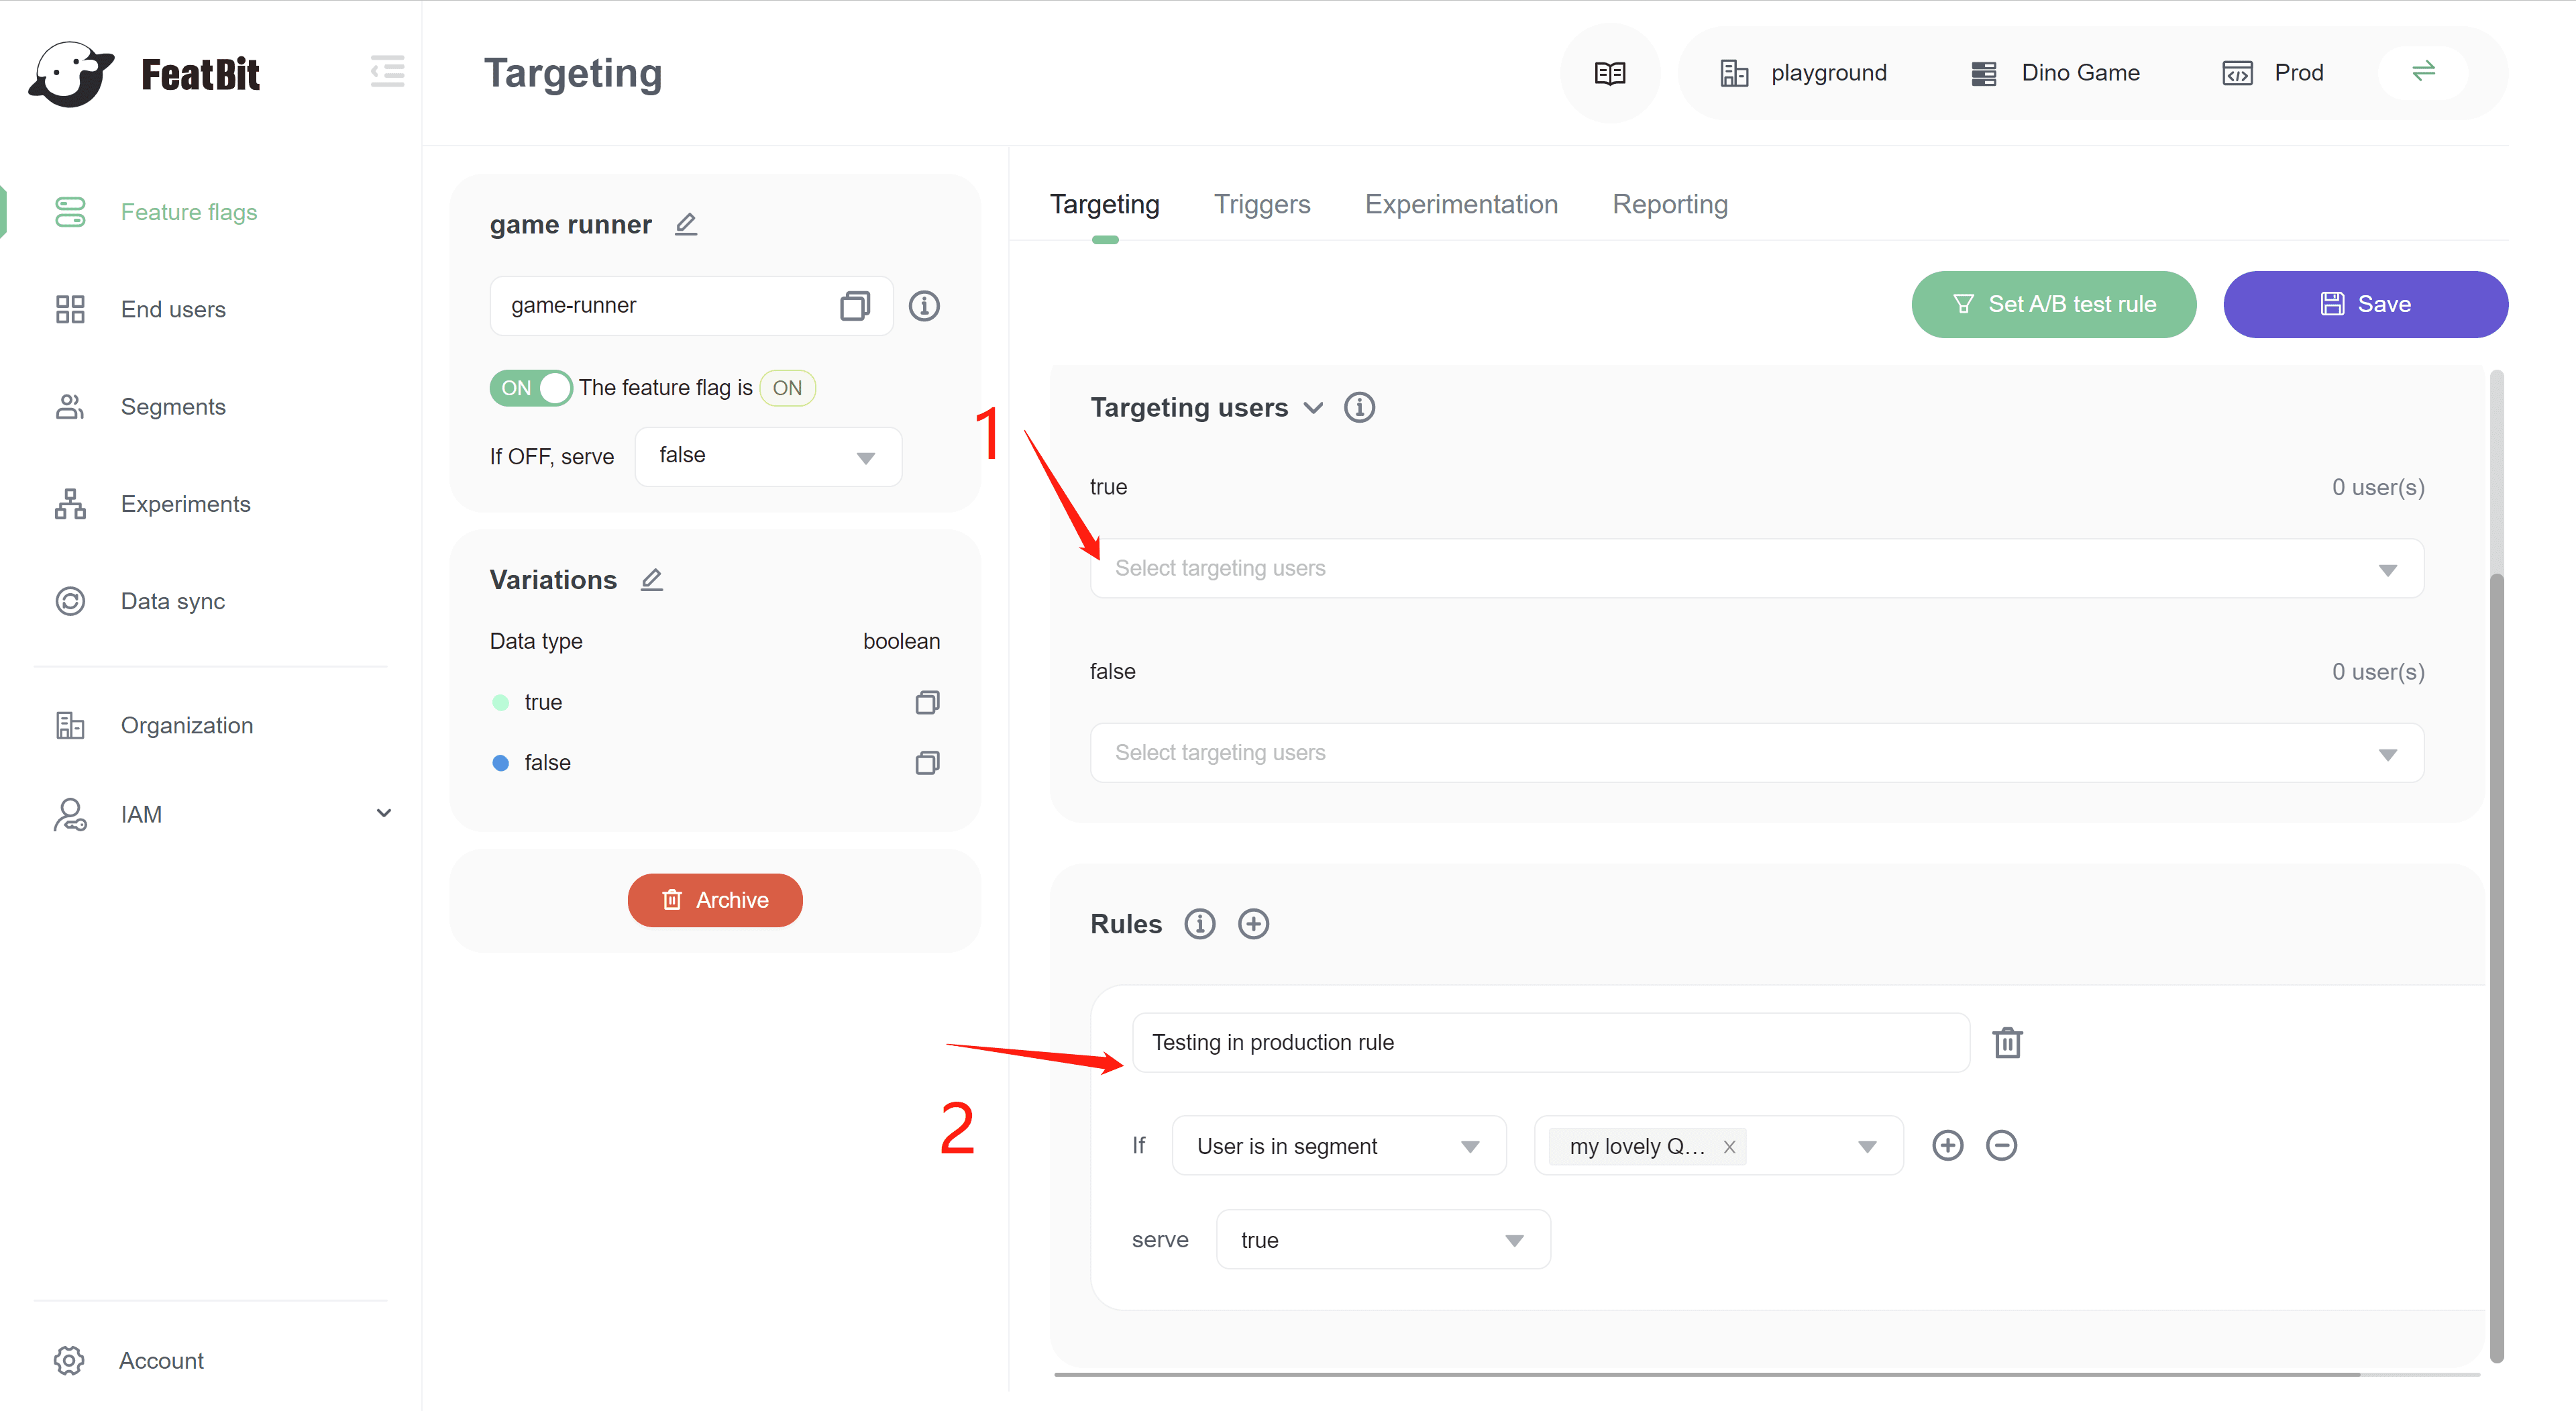Screen dimensions: 2576x1411
Task: Collapse the Targeting users section
Action: (x=1313, y=408)
